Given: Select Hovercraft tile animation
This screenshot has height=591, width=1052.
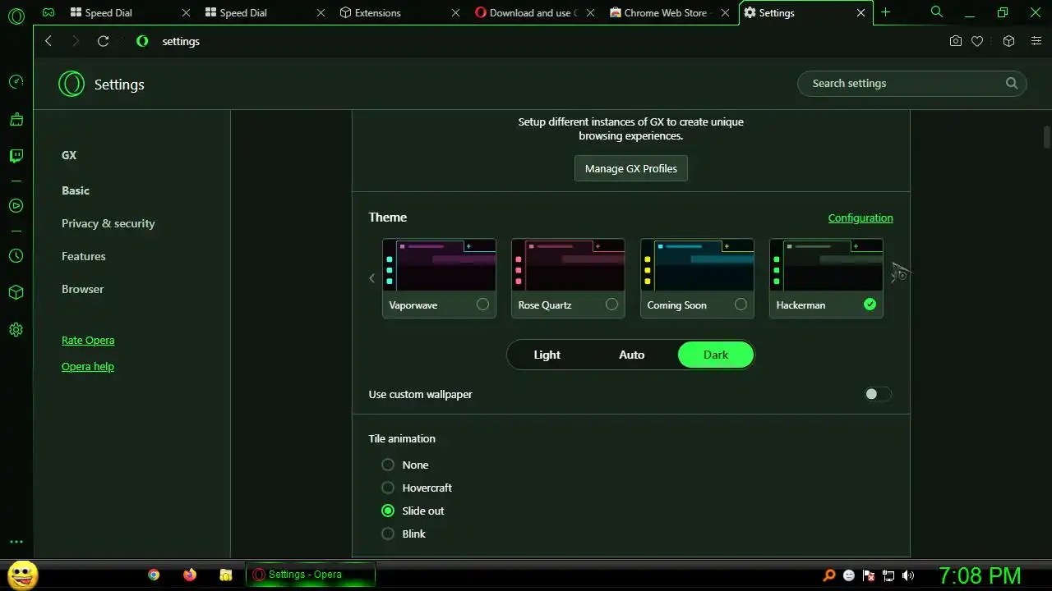Looking at the screenshot, I should [388, 488].
